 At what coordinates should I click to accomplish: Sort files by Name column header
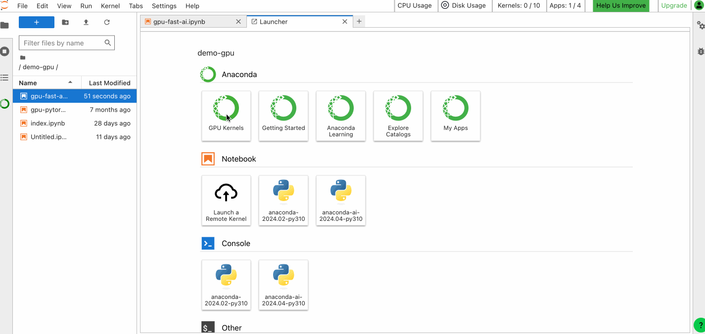[x=47, y=83]
